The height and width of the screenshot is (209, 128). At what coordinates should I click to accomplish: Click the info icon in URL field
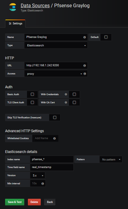point(85,66)
